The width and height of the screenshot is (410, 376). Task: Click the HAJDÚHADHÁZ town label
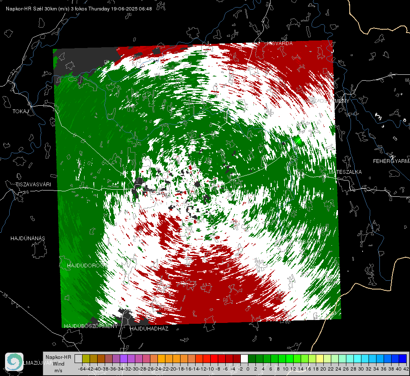(x=149, y=329)
